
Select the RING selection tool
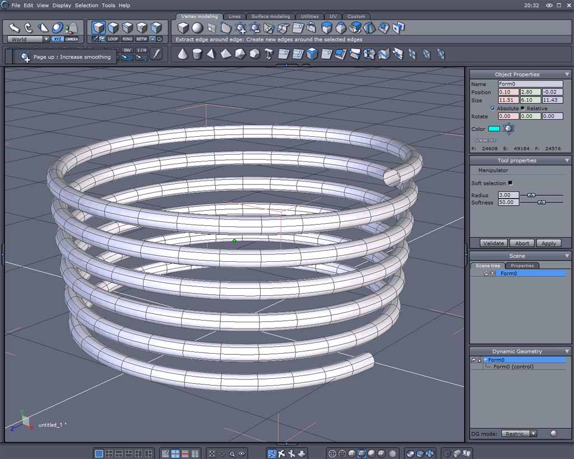pyautogui.click(x=127, y=39)
